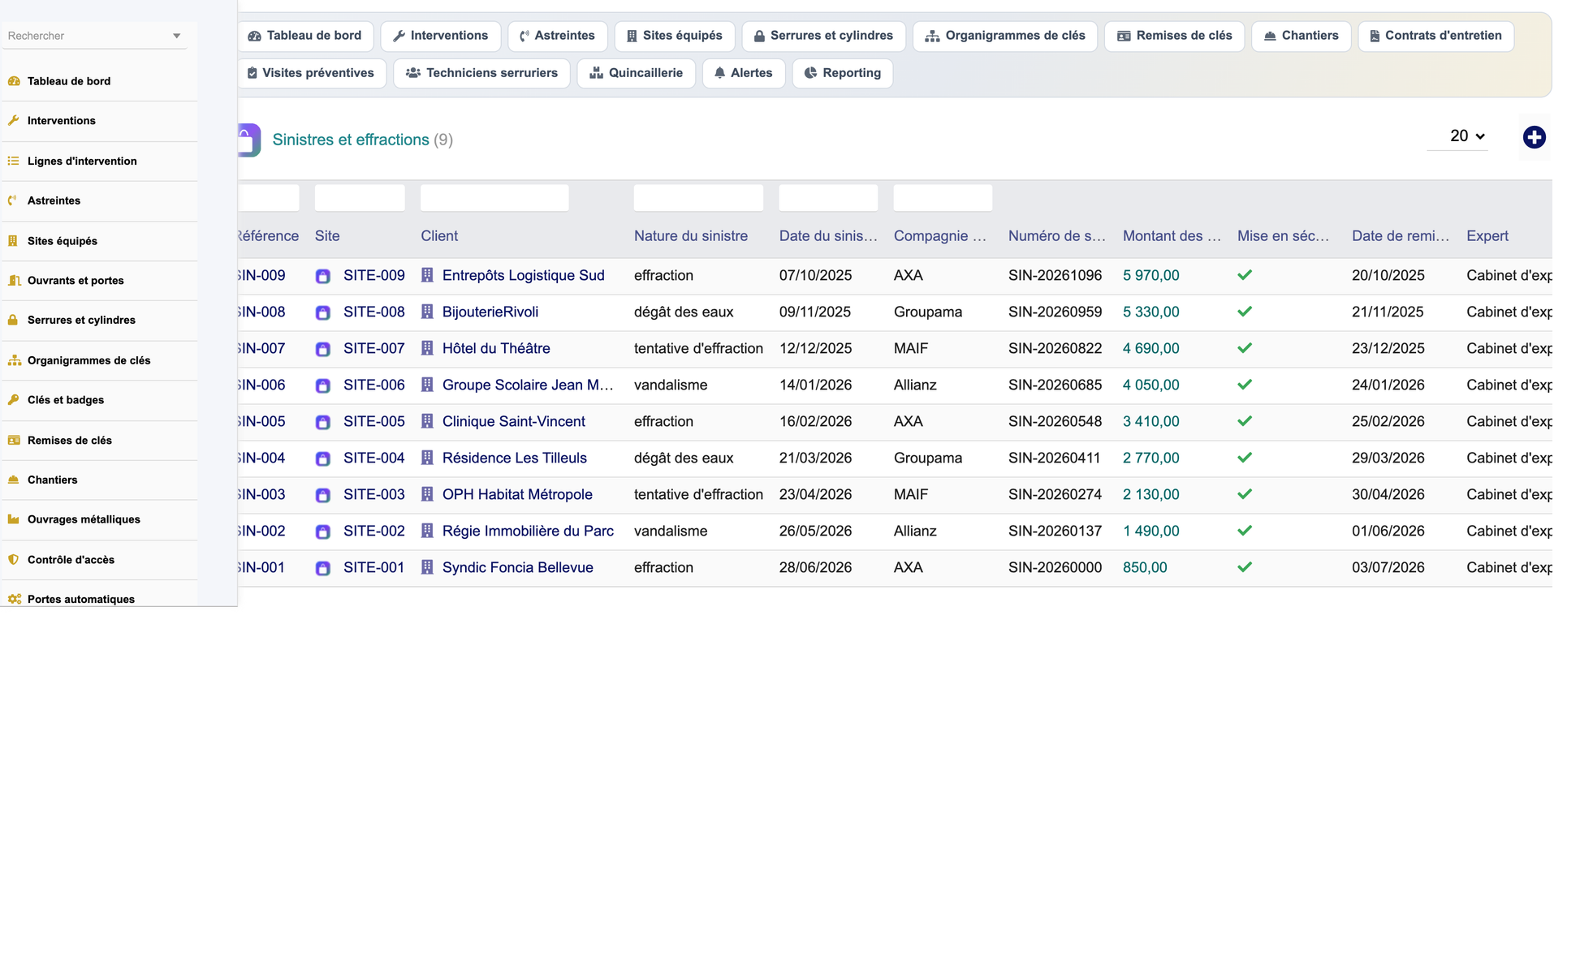Click the building icon beside BijouterieRivoli
1580x977 pixels.
point(427,312)
